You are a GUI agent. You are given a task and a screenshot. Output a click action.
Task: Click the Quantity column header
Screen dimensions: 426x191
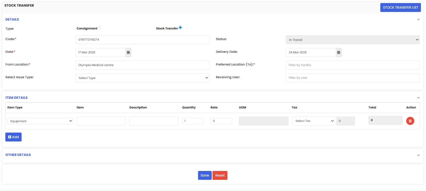(x=189, y=107)
